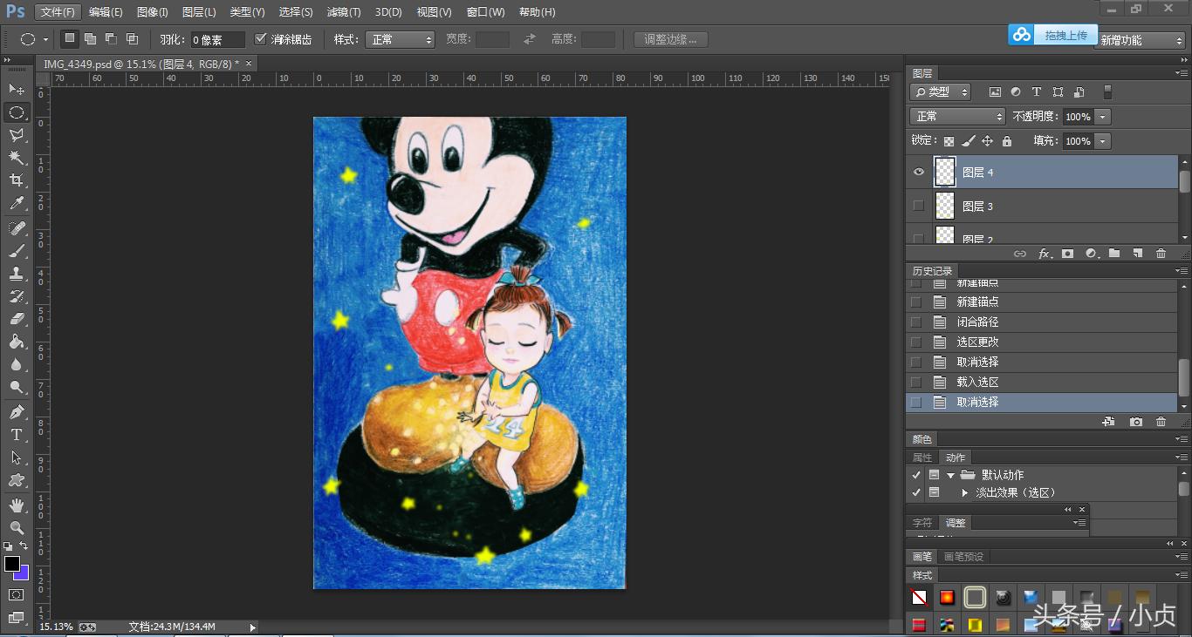Uncheck the 消除锯齿 checkbox
This screenshot has height=637, width=1192.
point(261,38)
